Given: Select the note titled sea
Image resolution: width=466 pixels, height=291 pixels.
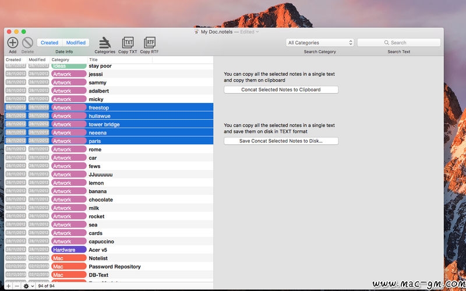Looking at the screenshot, I should tap(109, 225).
